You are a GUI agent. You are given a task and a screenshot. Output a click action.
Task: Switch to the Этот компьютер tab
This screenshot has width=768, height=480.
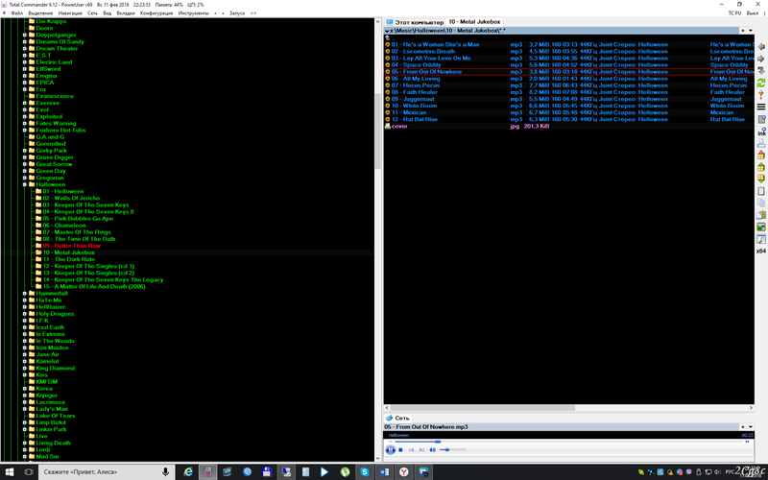point(415,22)
